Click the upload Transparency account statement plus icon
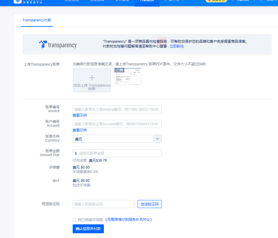Screen dimensions: 278x238 pos(92,78)
